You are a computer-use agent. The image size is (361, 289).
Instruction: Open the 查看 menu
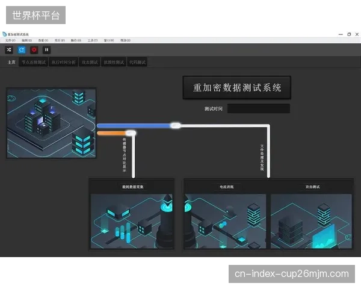(x=43, y=40)
